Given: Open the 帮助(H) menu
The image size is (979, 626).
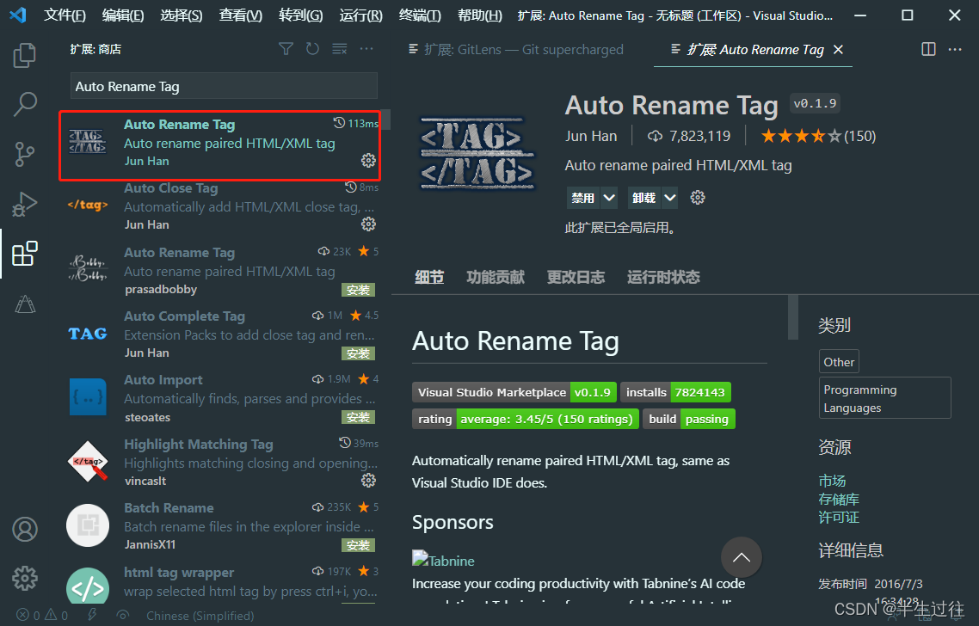Looking at the screenshot, I should [479, 15].
